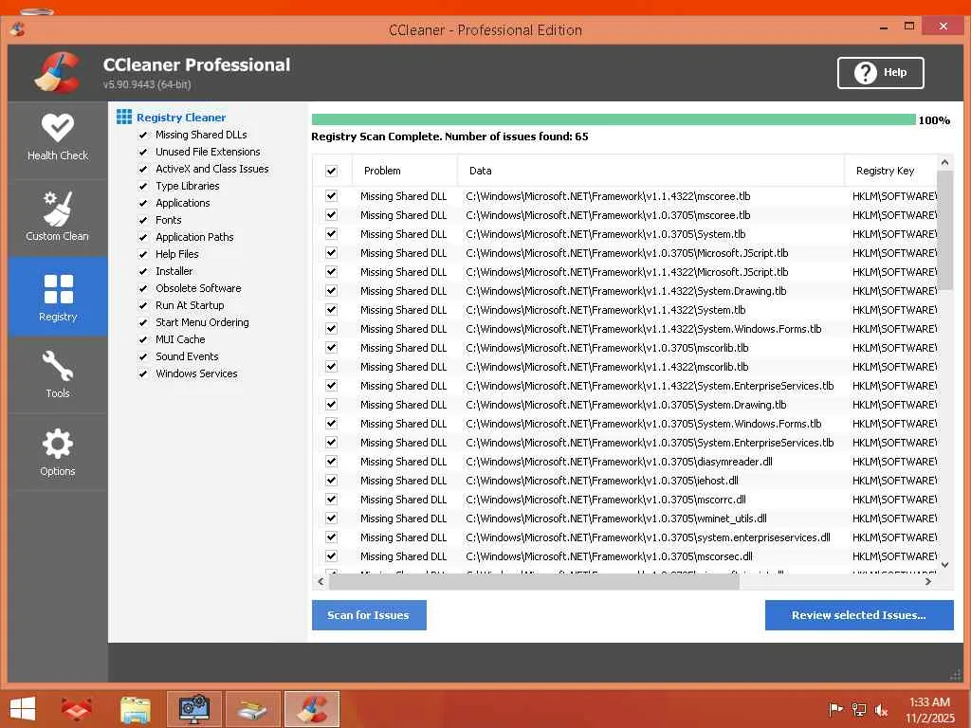The width and height of the screenshot is (971, 728).
Task: Select the v1.1.4322\System.Windows.Forms.tlb data cell
Action: (644, 329)
